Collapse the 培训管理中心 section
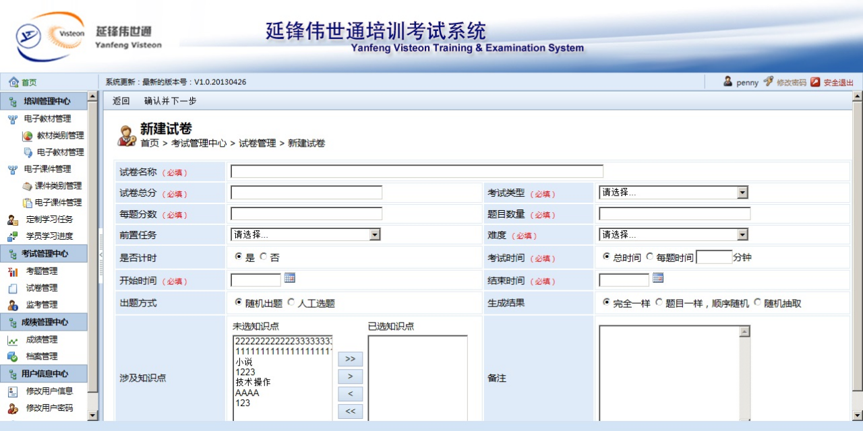This screenshot has width=863, height=431. (x=44, y=101)
